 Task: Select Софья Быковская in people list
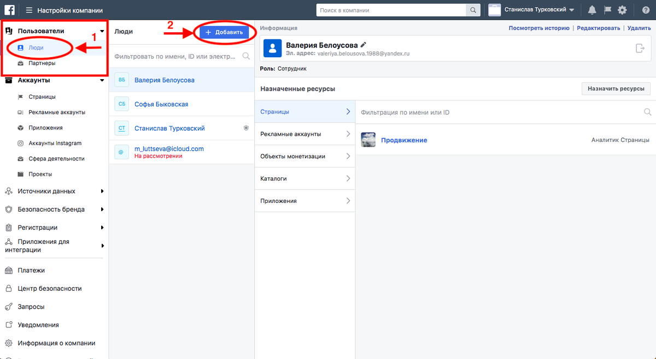[182, 104]
